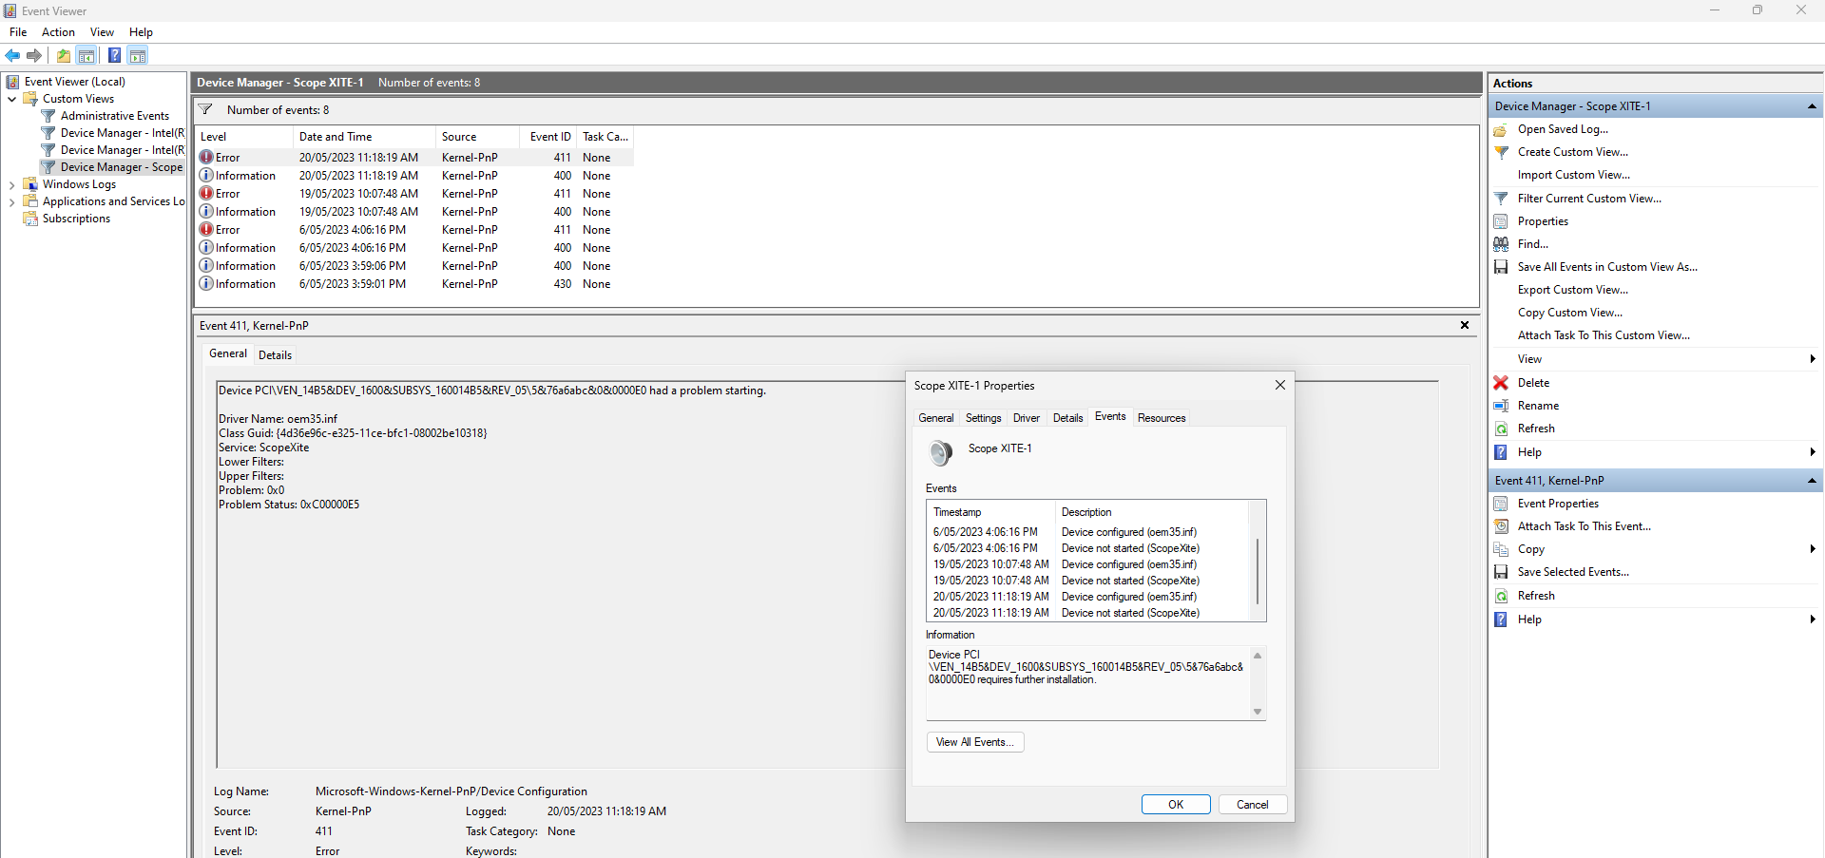Click the Properties icon in Actions pane

(x=1501, y=221)
